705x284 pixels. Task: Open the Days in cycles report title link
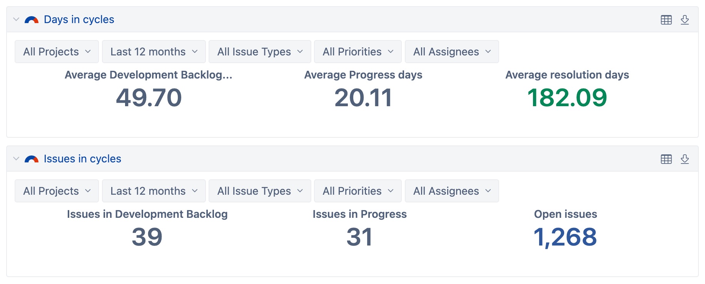(79, 20)
